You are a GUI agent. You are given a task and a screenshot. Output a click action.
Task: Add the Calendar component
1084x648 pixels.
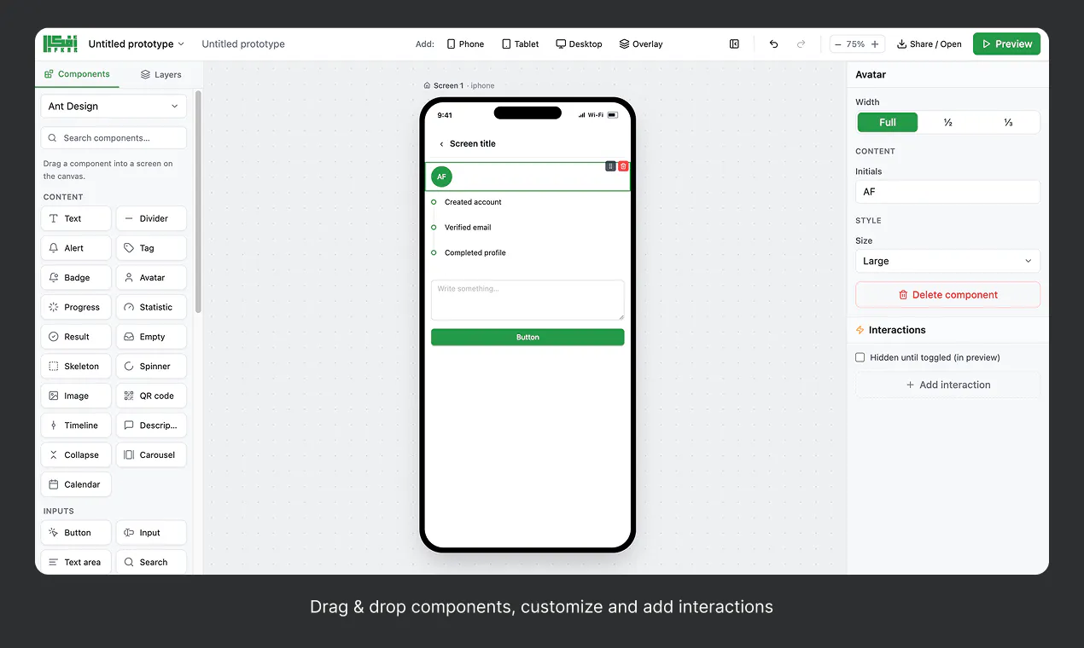point(76,484)
